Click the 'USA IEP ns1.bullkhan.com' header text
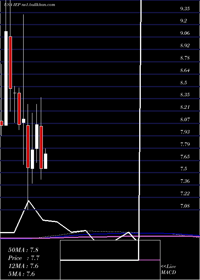This screenshot has width=200, height=280. [30, 5]
